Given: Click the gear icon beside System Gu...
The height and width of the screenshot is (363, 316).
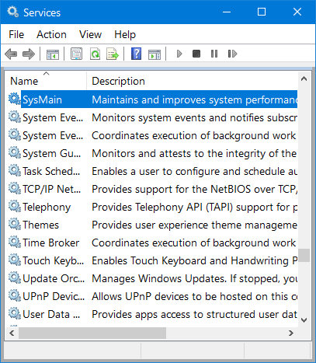Looking at the screenshot, I should [15, 152].
